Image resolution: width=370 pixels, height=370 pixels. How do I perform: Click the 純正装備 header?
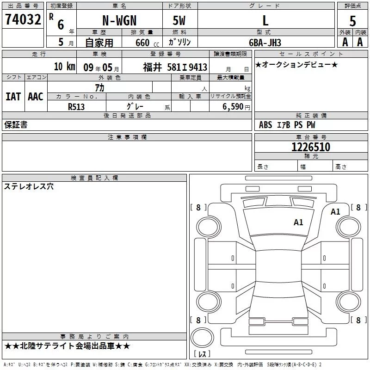(311, 115)
